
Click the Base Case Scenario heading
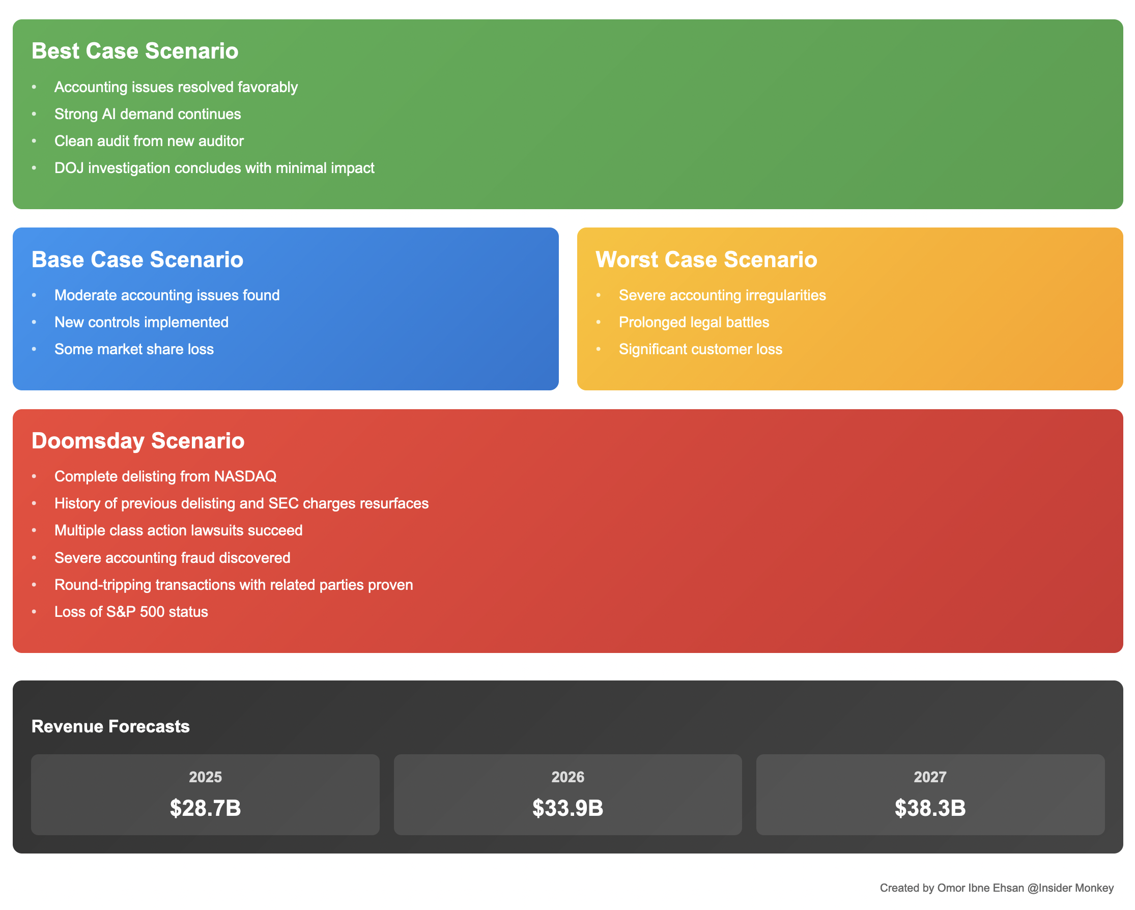(137, 260)
